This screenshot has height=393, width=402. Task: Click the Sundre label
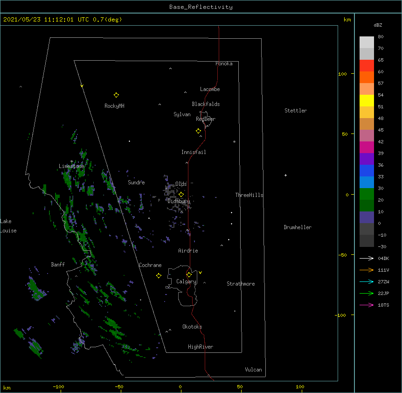click(x=136, y=182)
